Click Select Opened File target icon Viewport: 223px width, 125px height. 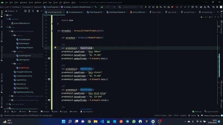(x=25, y=11)
